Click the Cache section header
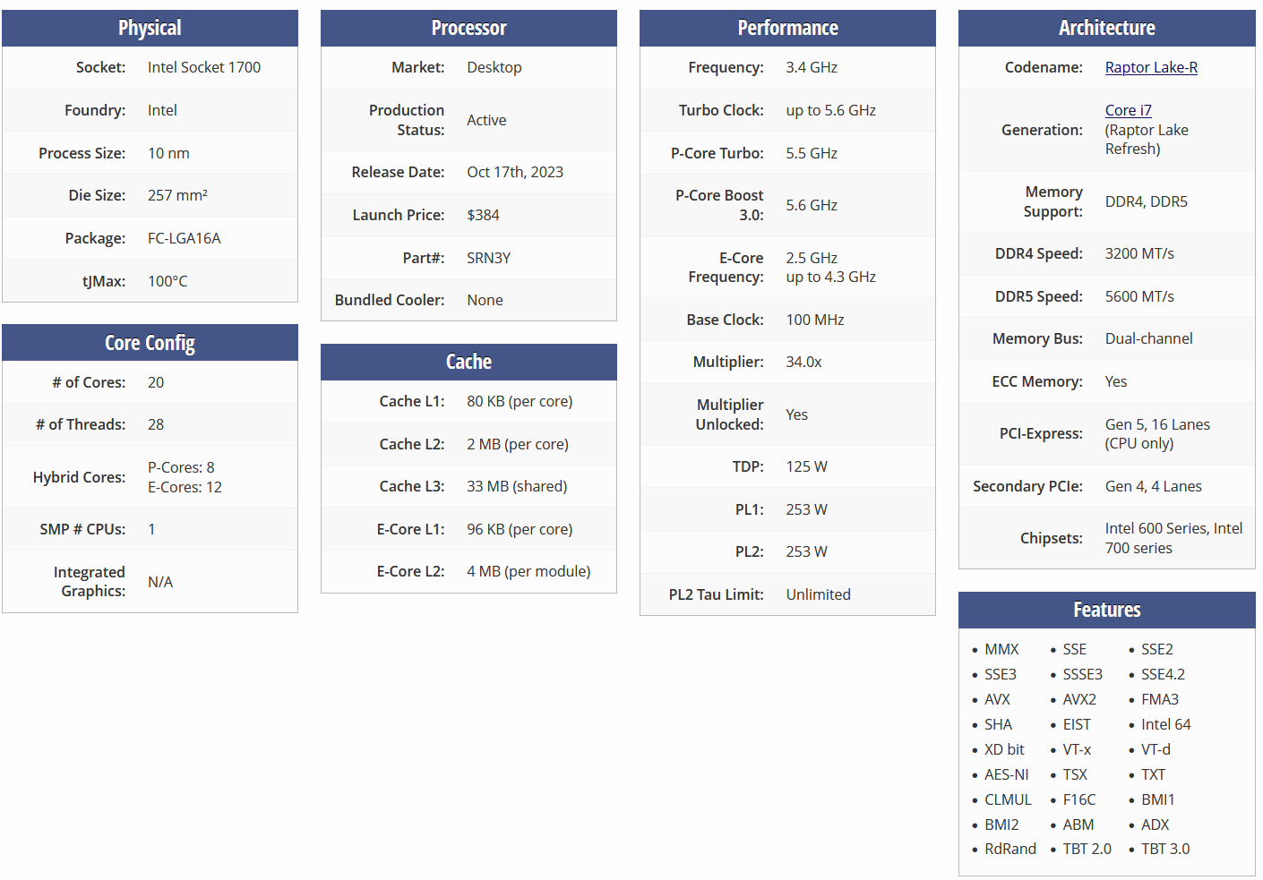1263x880 pixels. 468,362
